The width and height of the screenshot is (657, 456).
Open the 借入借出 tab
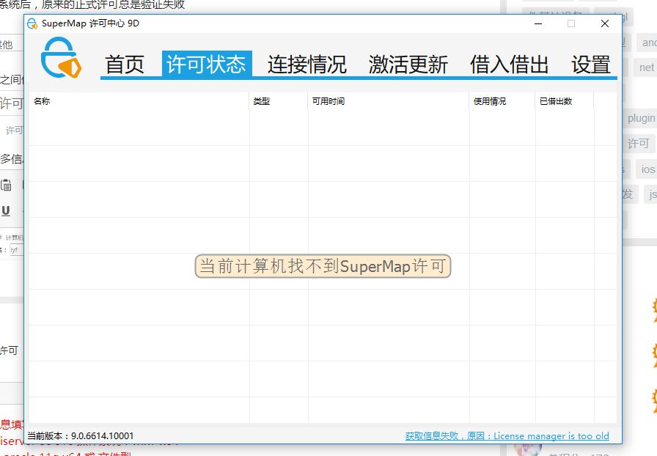[x=509, y=64]
